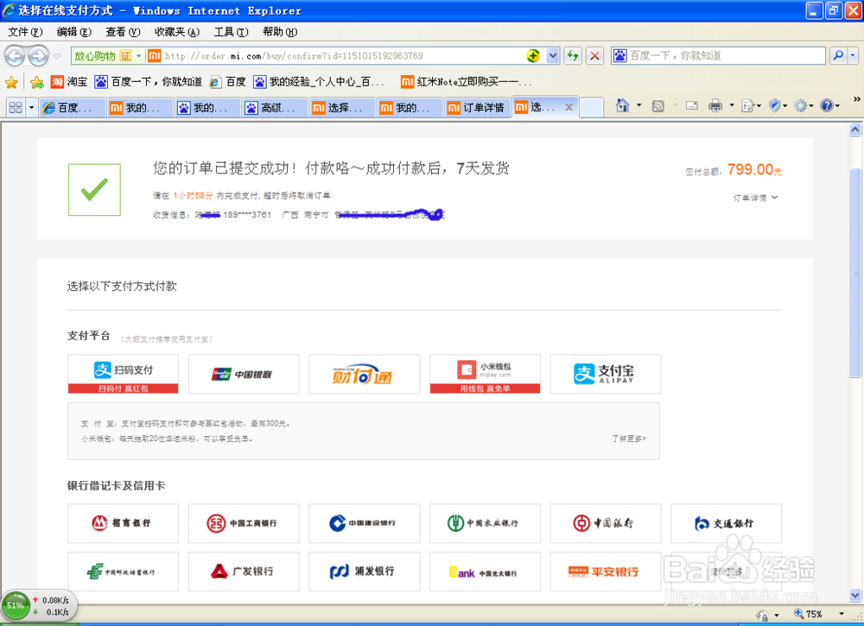Screen dimensions: 864x626
Task: Select China Construction Bank 中国建设银行
Action: pyautogui.click(x=365, y=523)
